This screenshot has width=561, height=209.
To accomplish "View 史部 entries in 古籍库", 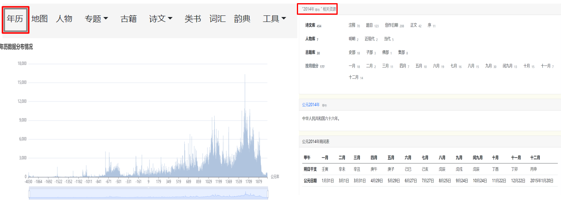I will point(352,52).
